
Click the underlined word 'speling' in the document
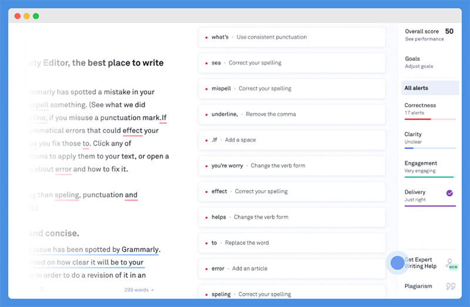(67, 195)
